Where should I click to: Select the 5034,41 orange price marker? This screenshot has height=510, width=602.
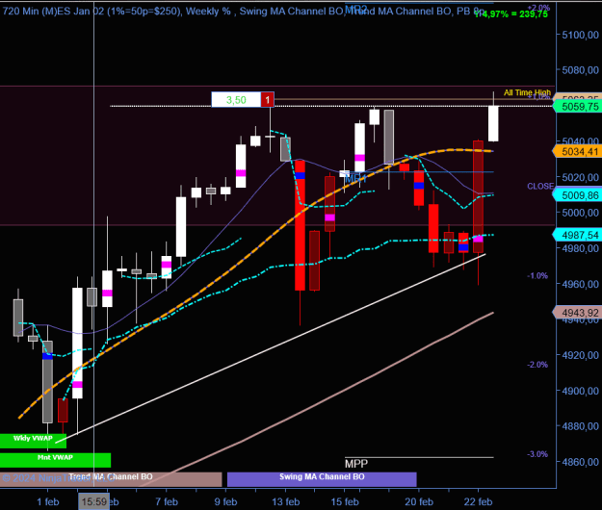click(577, 151)
